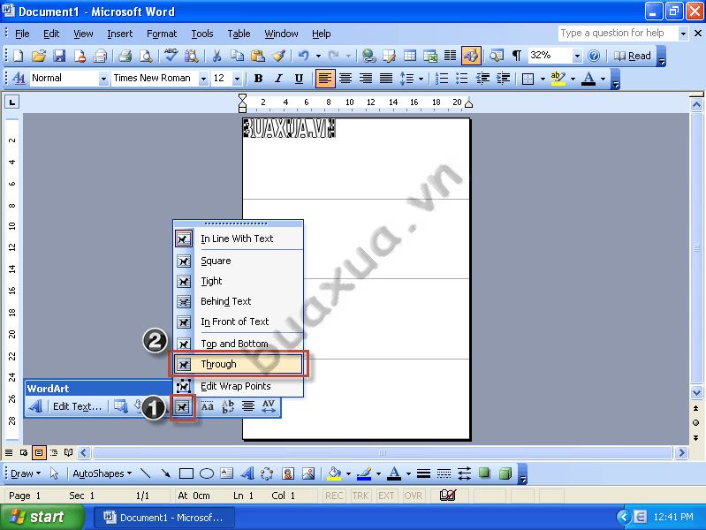Click the New Blank Document icon

tap(19, 56)
